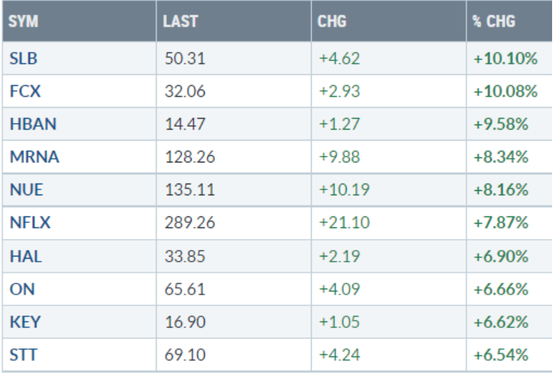The width and height of the screenshot is (555, 373).
Task: Click the NUE stock symbol
Action: pyautogui.click(x=27, y=190)
